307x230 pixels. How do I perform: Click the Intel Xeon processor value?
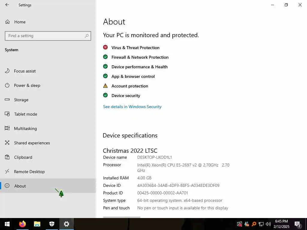tap(183, 168)
